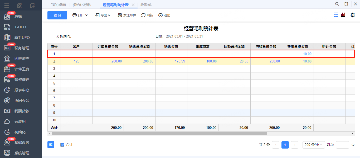This screenshot has height=158, width=360.
Task: Click 176.99 sales amount in row 2
Action: [180, 61]
